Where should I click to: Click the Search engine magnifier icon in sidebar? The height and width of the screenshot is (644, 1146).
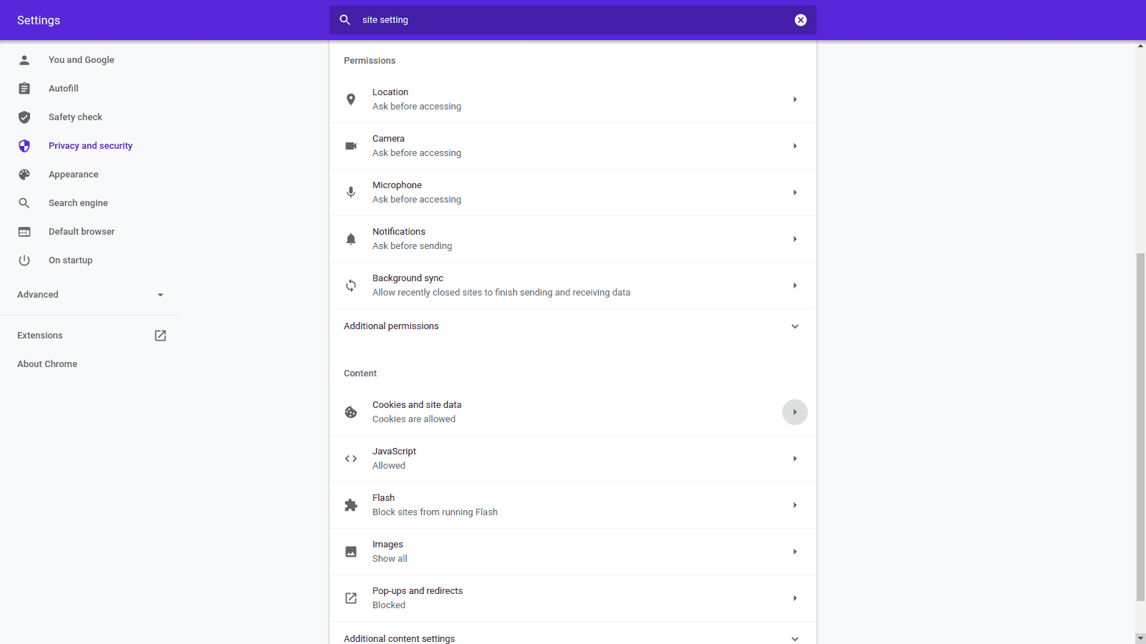click(24, 203)
